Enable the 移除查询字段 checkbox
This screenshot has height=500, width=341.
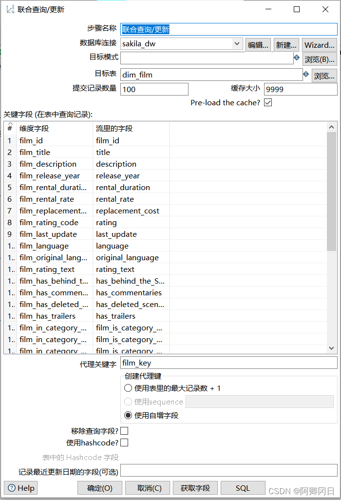click(124, 431)
